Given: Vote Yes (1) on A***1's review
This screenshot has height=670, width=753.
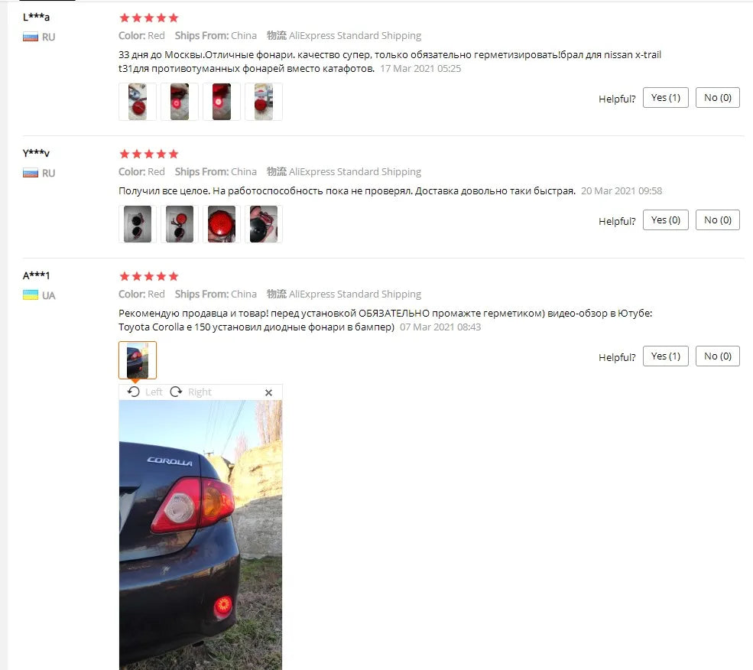Looking at the screenshot, I should point(666,356).
